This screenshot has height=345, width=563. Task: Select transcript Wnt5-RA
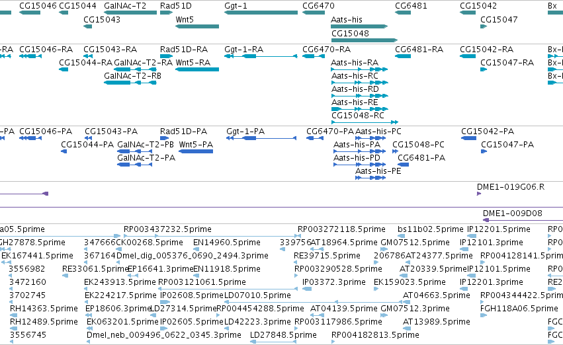click(193, 62)
